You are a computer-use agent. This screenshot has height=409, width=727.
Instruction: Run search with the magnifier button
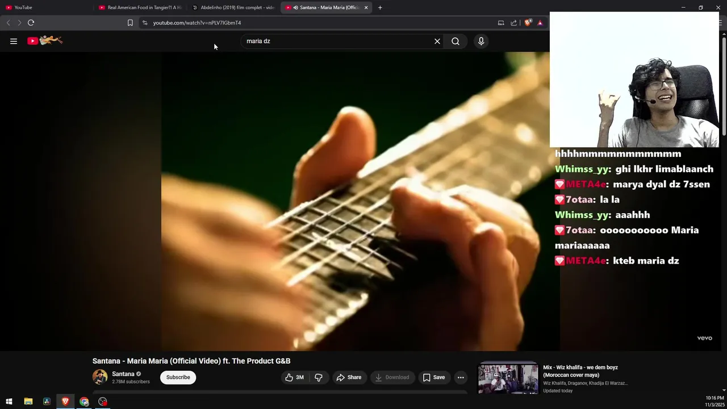(456, 41)
